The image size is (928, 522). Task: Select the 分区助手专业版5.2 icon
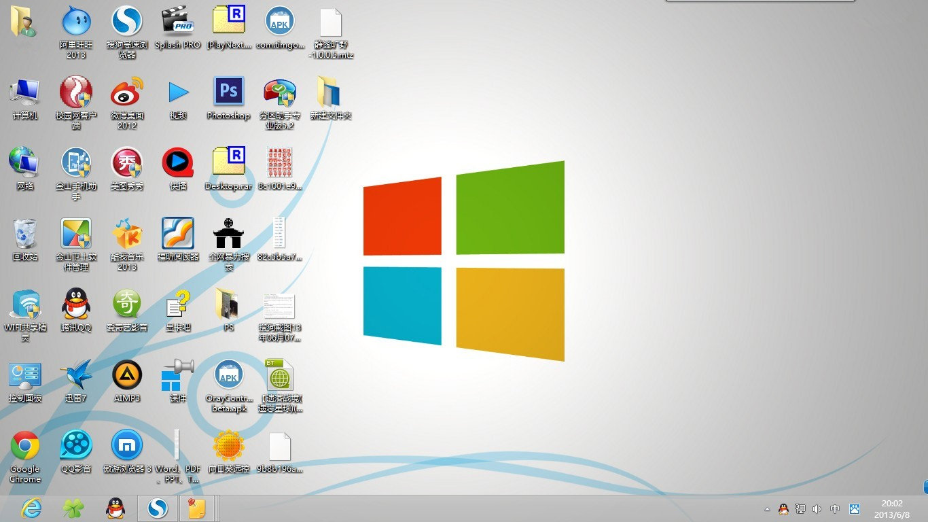(x=280, y=103)
